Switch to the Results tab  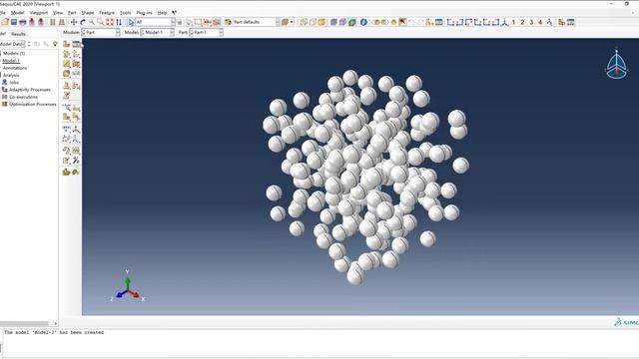click(18, 34)
